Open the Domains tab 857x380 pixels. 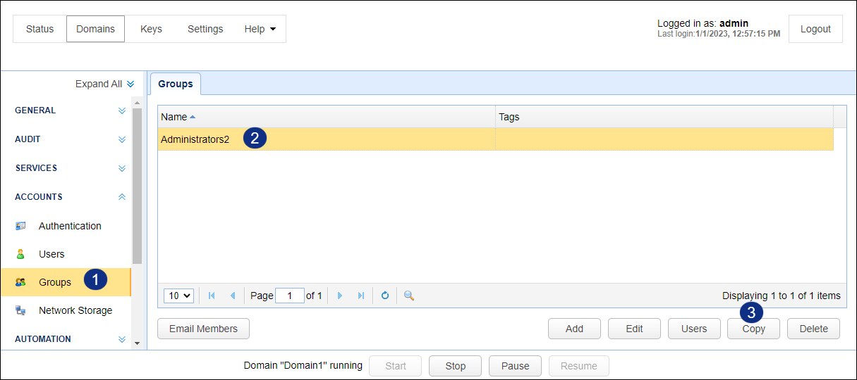pyautogui.click(x=95, y=29)
